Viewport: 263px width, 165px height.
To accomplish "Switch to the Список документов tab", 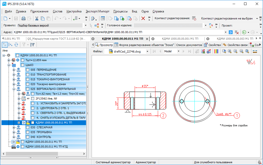I will click(189, 45).
